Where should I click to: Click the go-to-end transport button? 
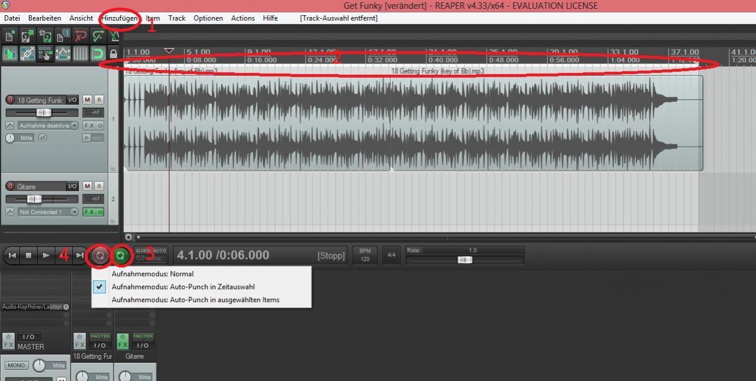80,256
